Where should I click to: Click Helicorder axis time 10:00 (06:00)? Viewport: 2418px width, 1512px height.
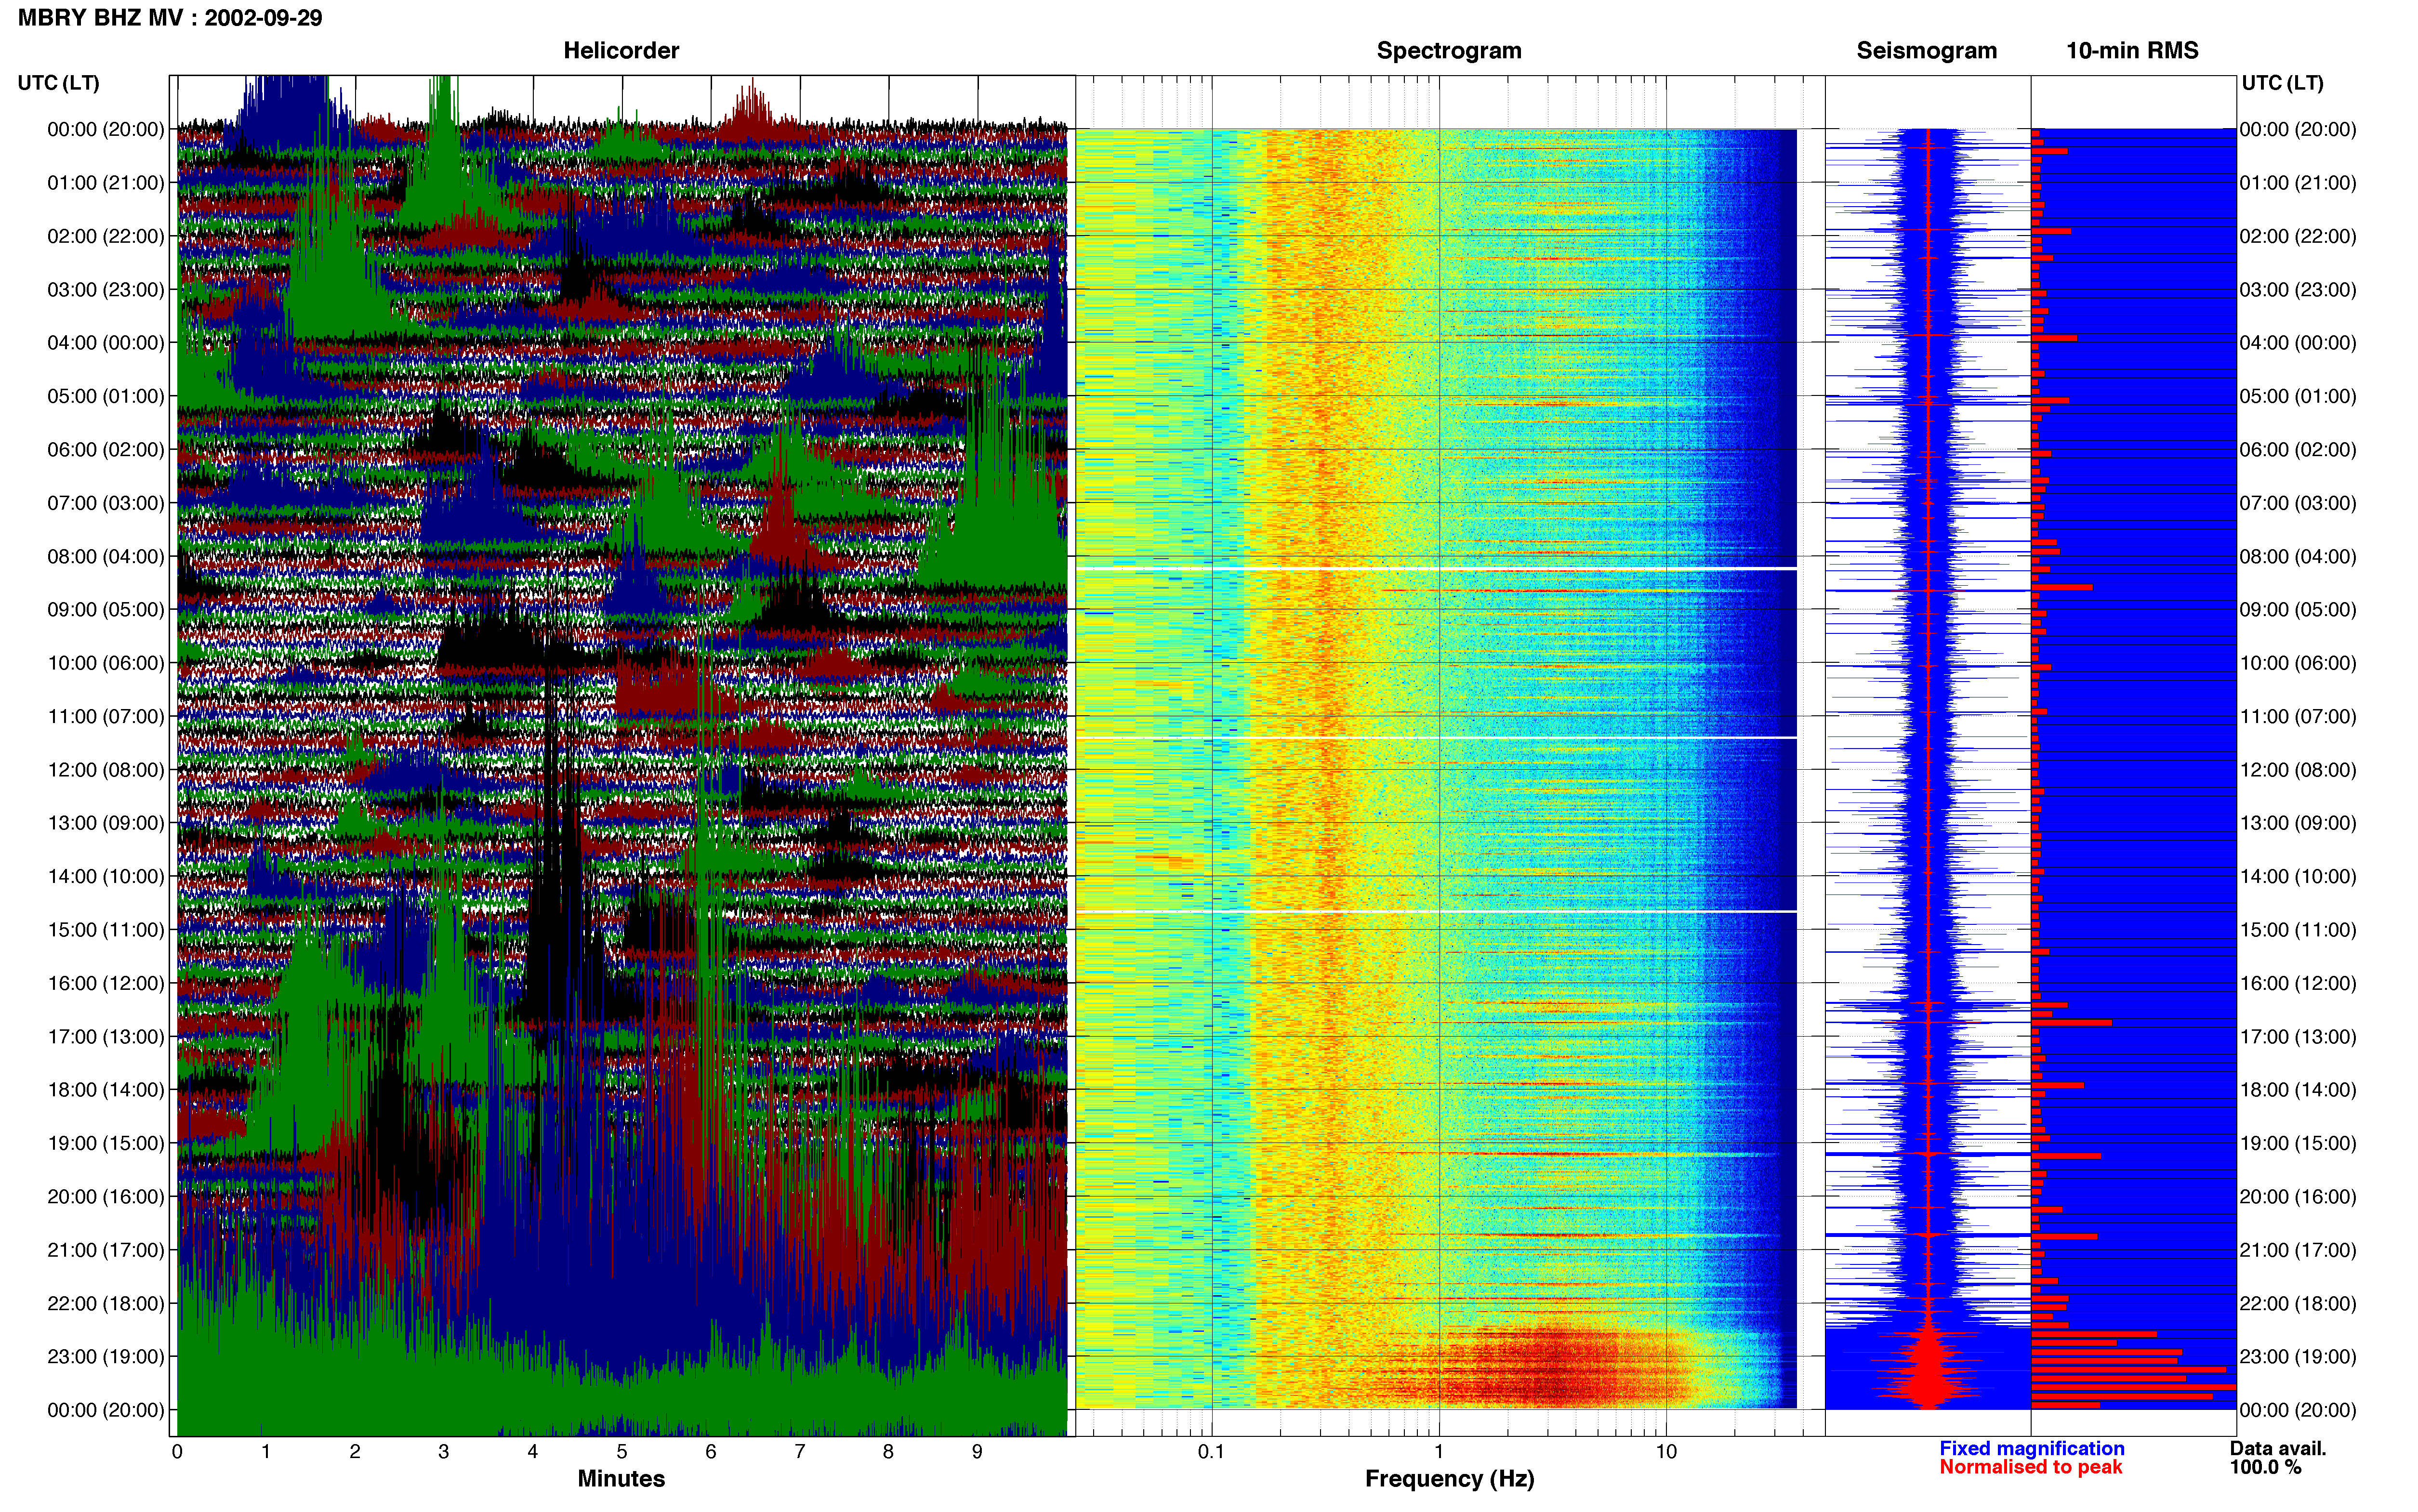(106, 663)
